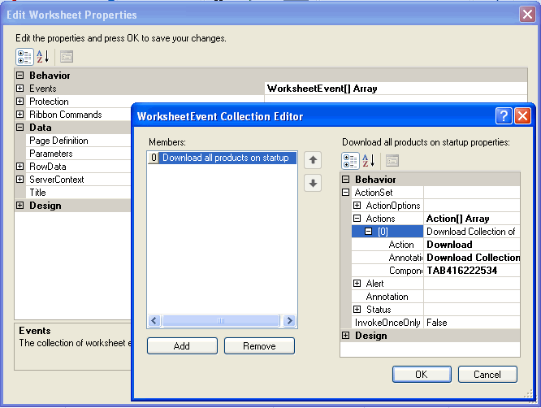Screen dimensions: 541x408
Task: Expand the Events property node
Action: 20,88
